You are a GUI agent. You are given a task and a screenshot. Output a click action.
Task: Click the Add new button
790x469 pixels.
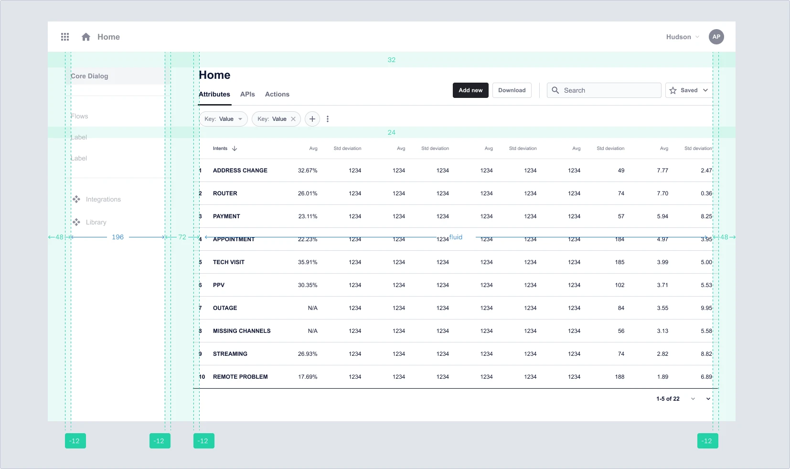coord(470,90)
